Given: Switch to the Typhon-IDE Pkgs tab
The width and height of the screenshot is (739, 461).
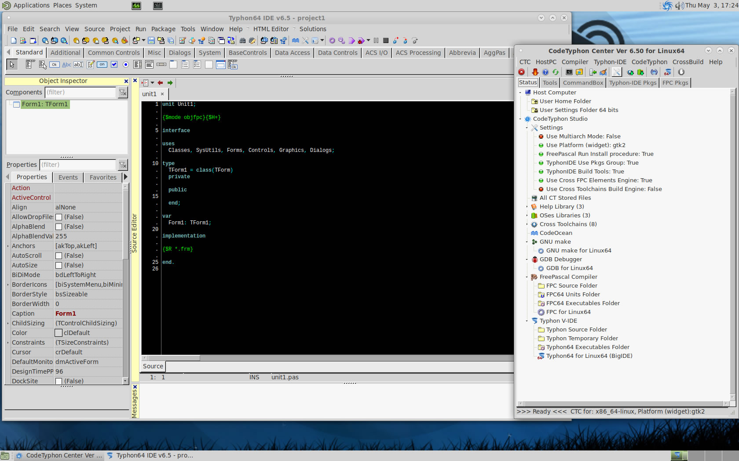Looking at the screenshot, I should (x=633, y=83).
